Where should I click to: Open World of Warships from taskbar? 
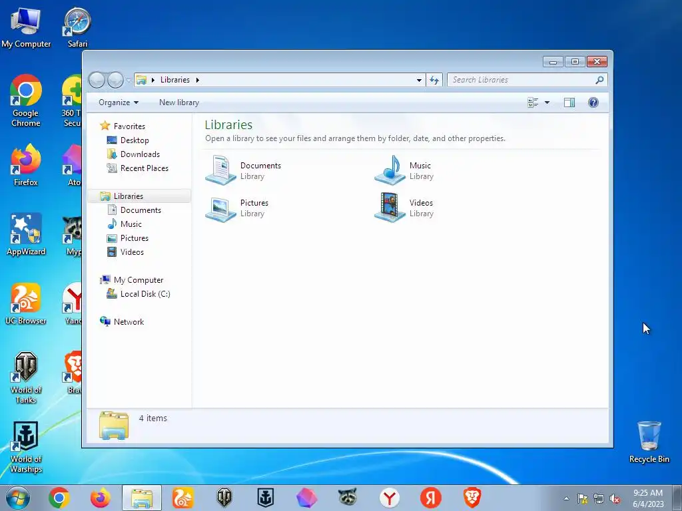click(x=265, y=498)
